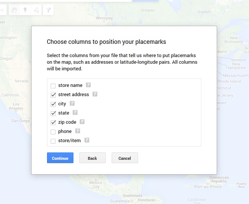Click the blue Continue button
This screenshot has height=204, width=249.
[x=60, y=158]
